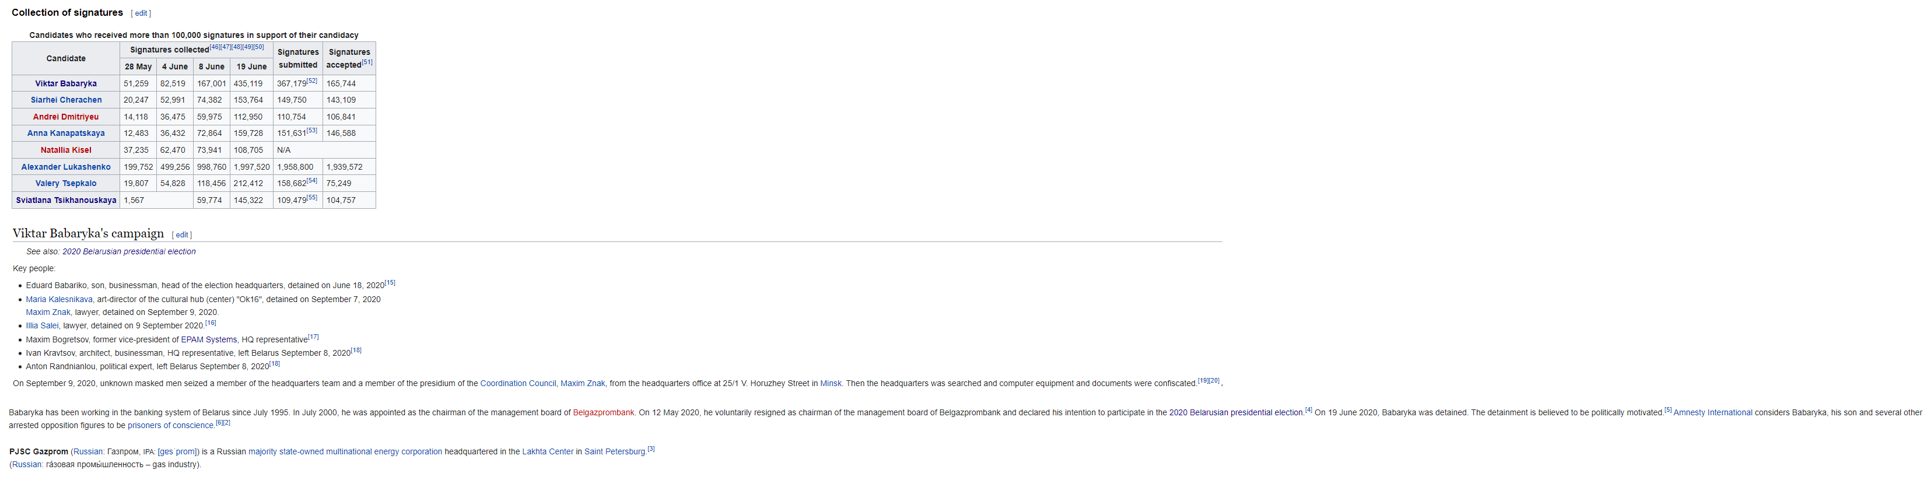Select the 'Key people:' label
Viewport: 1927px width, 480px height.
tap(34, 268)
